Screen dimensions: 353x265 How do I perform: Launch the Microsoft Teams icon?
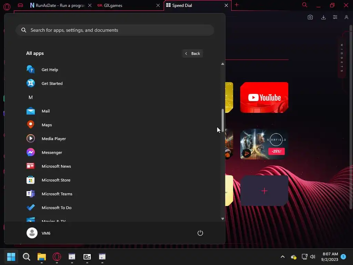click(x=31, y=194)
